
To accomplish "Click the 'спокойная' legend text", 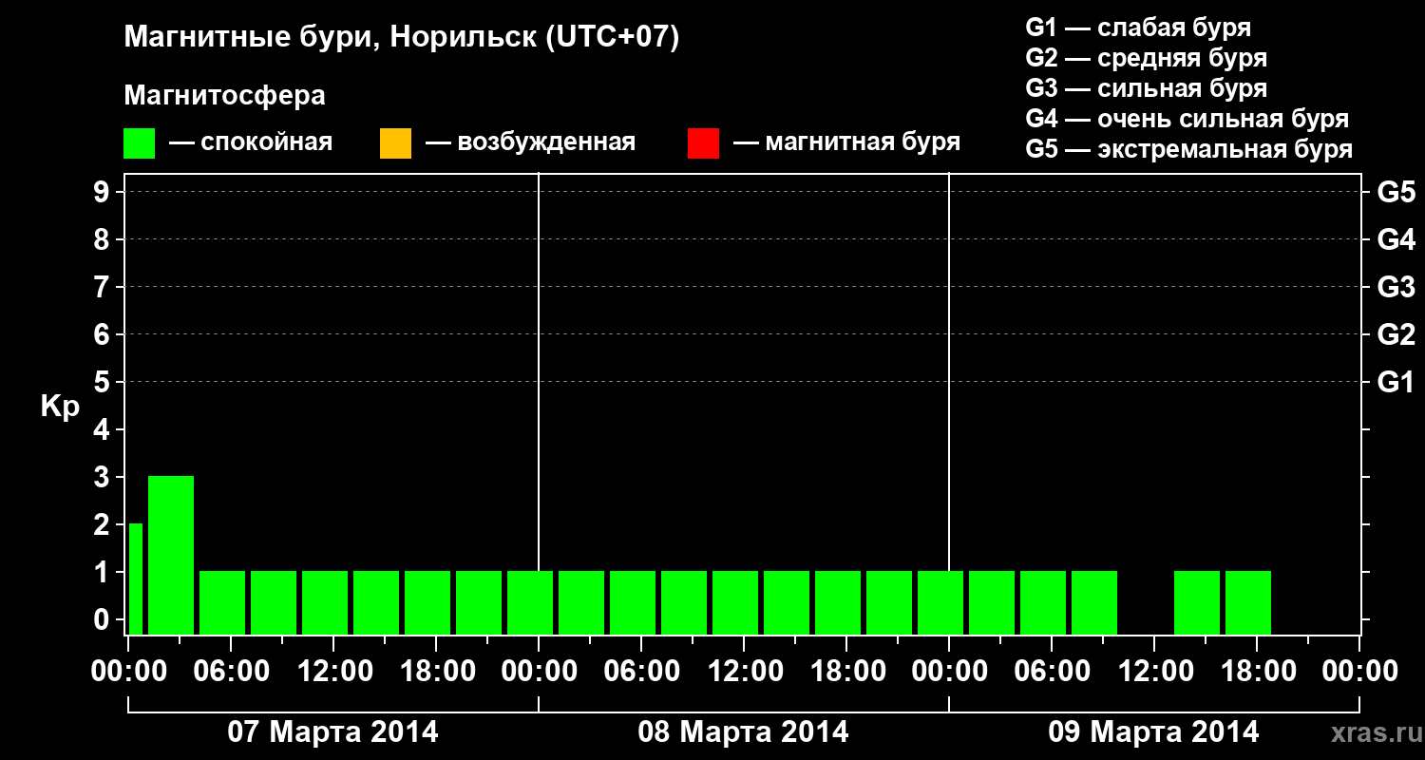I will click(267, 143).
